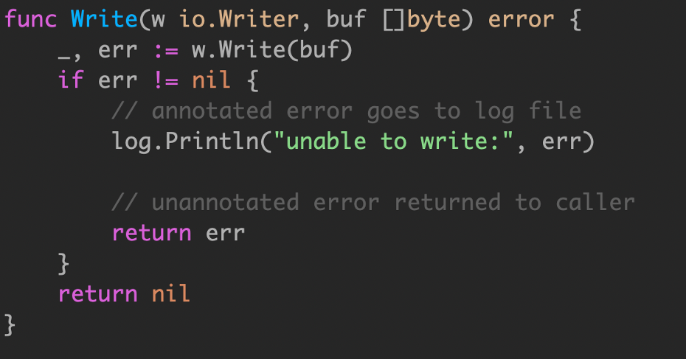Viewport: 686px width, 359px height.
Task: Place cursor on the Write function name
Action: pyautogui.click(x=105, y=19)
